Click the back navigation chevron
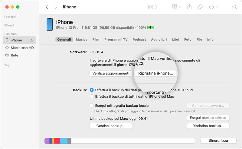 (x=47, y=7)
